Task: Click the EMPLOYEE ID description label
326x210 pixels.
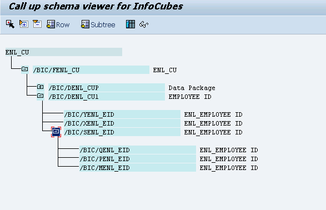Action: [x=190, y=97]
